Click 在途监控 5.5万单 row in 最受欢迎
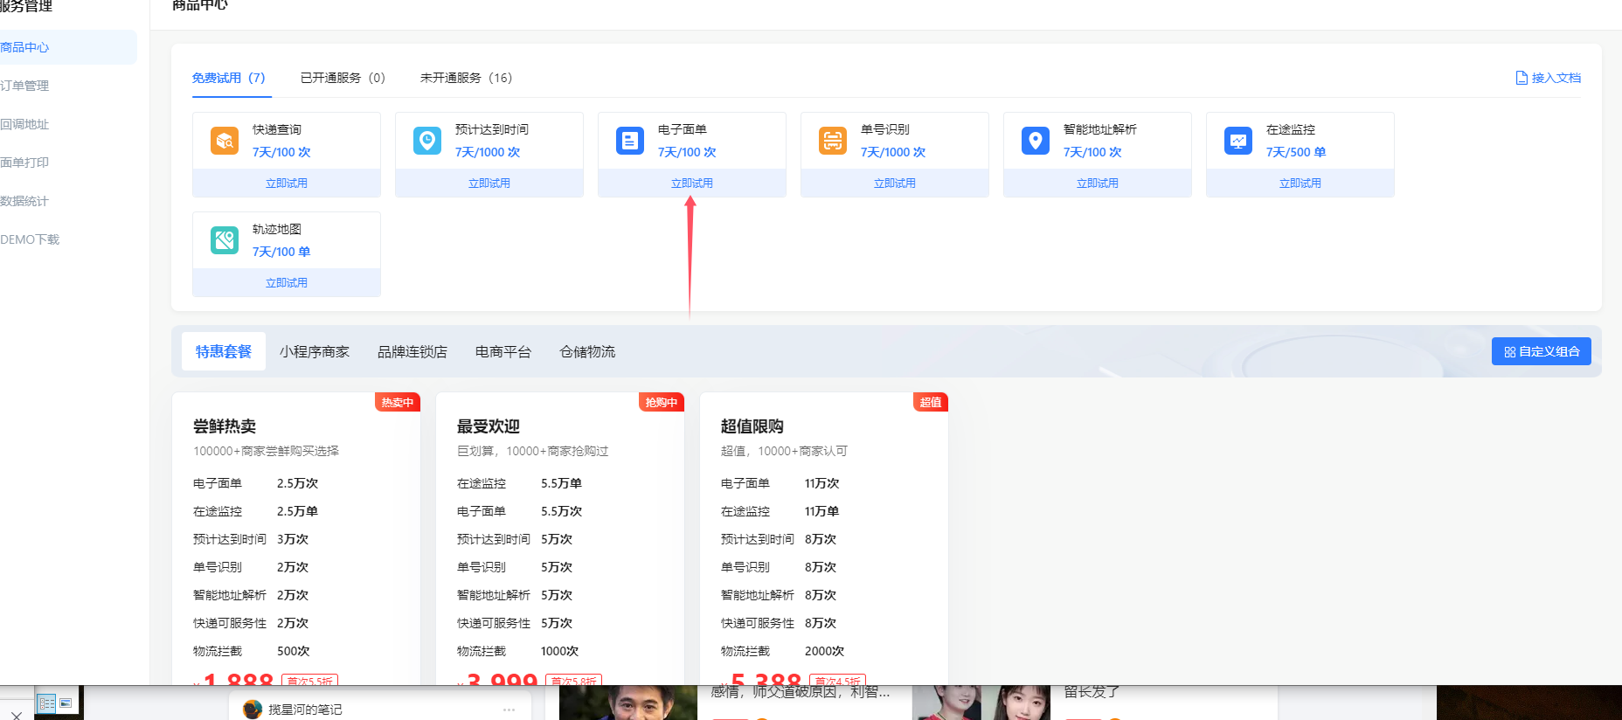1622x720 pixels. coord(520,483)
